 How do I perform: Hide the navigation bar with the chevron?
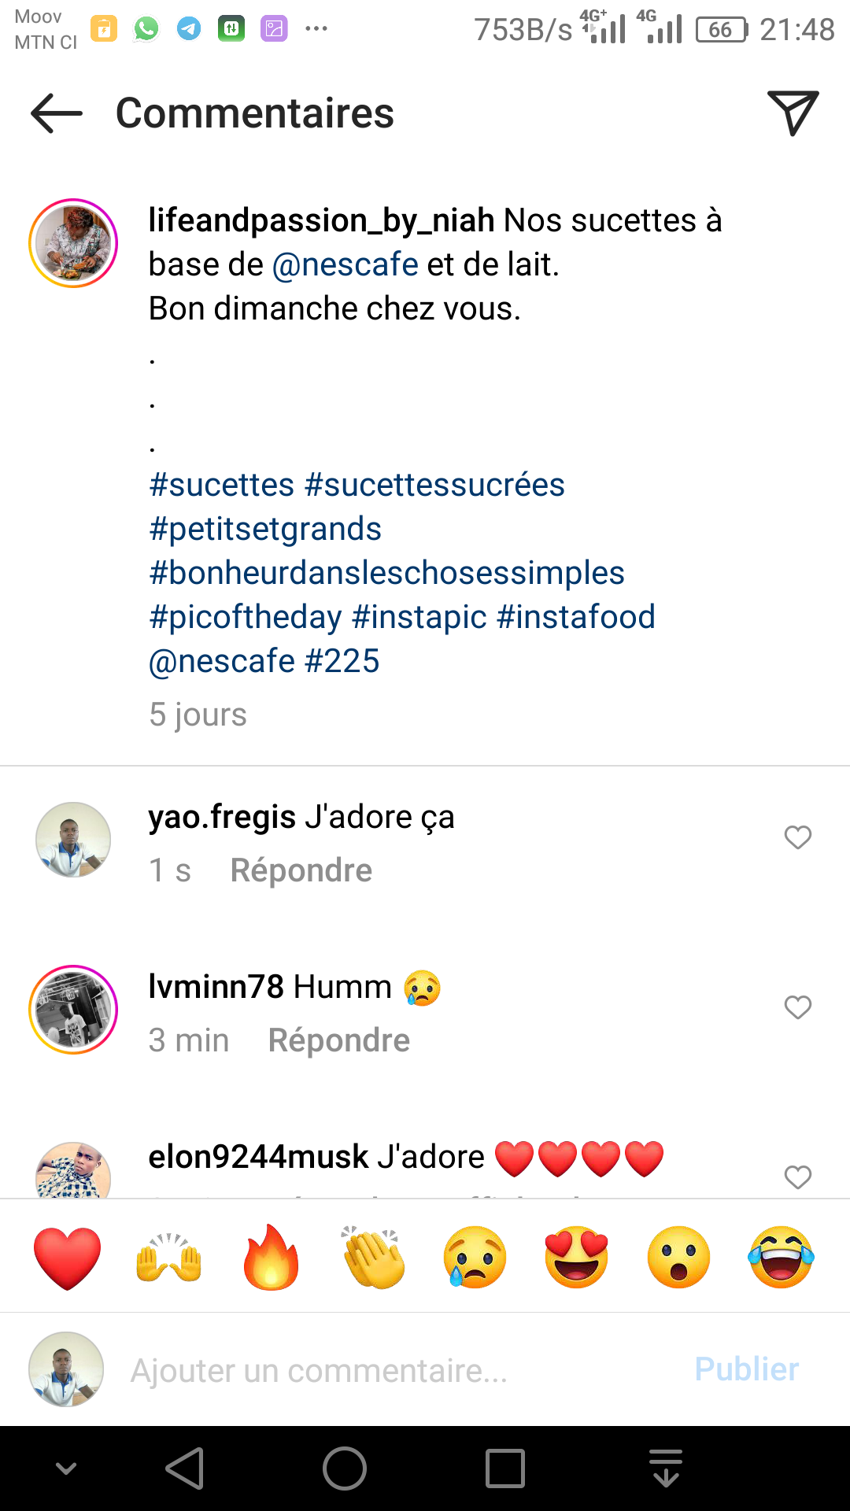pos(66,1469)
